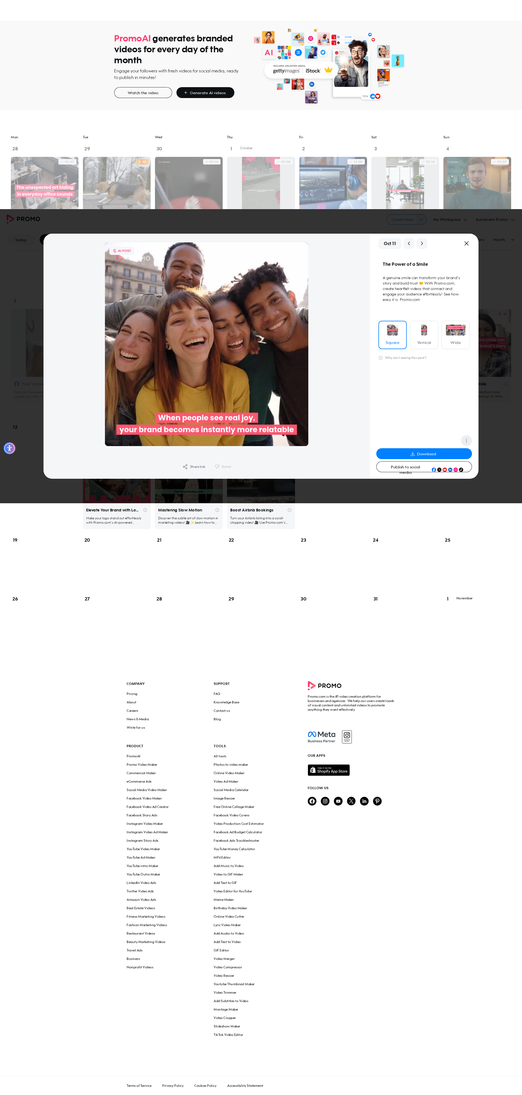Click Generate AI videos button
The width and height of the screenshot is (522, 1095).
coord(206,93)
